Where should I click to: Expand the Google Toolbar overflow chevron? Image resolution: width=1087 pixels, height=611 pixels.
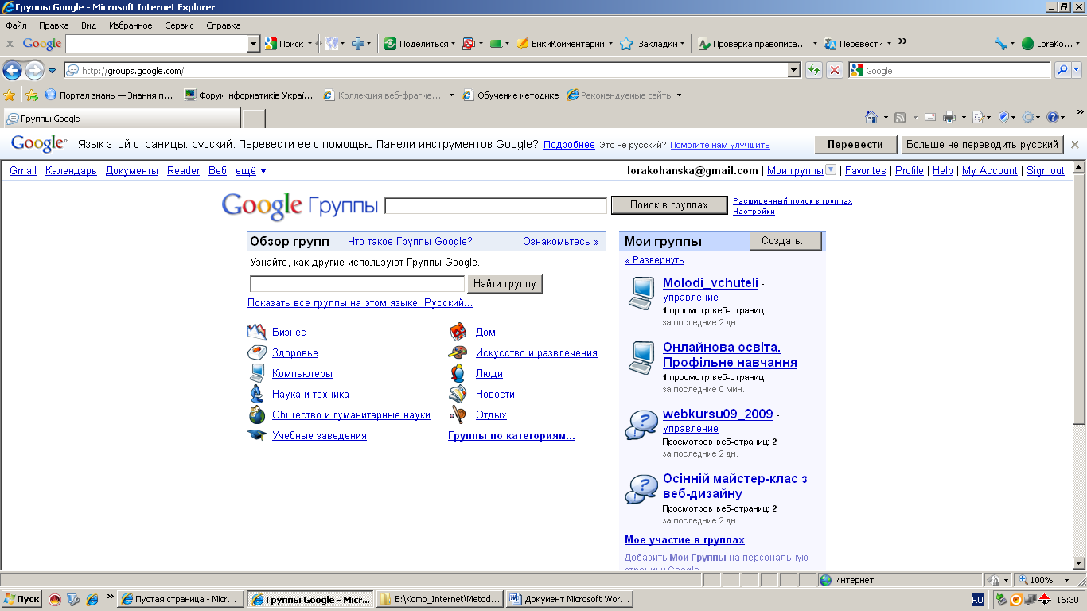pos(902,42)
